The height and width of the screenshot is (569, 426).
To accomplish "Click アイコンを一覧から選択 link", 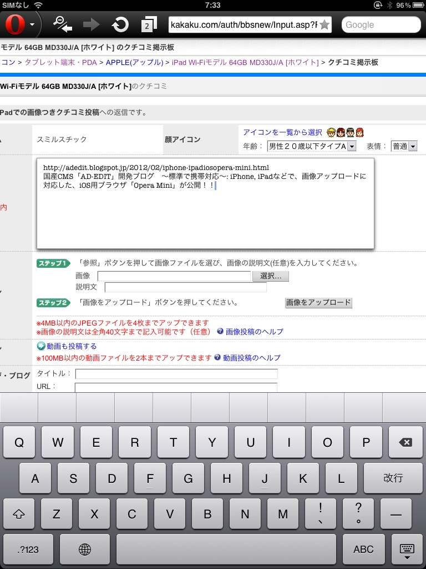I will 282,132.
